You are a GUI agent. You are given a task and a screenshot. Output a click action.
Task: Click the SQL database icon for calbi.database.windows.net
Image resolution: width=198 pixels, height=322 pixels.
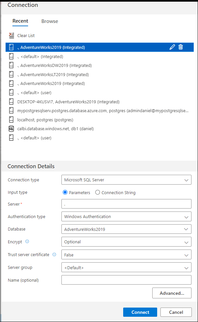12,129
